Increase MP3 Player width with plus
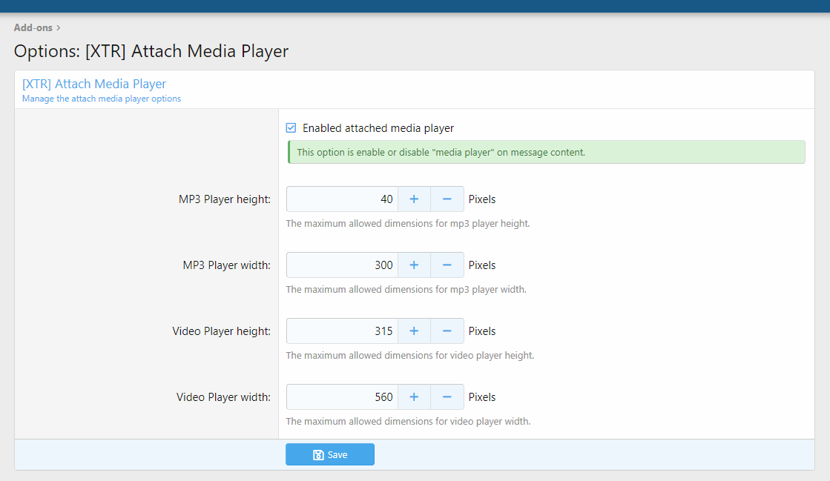This screenshot has width=830, height=481. (x=414, y=265)
